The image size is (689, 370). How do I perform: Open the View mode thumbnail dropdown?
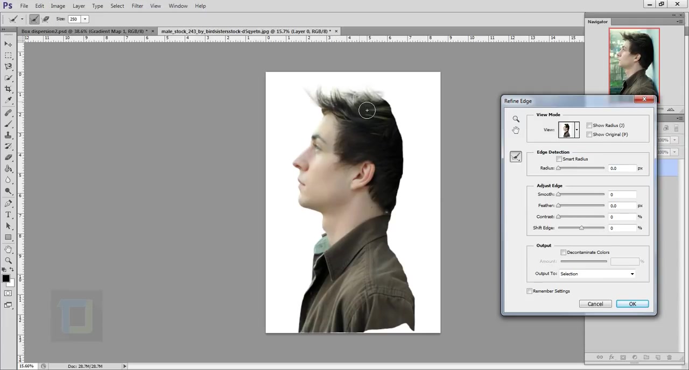pos(576,130)
